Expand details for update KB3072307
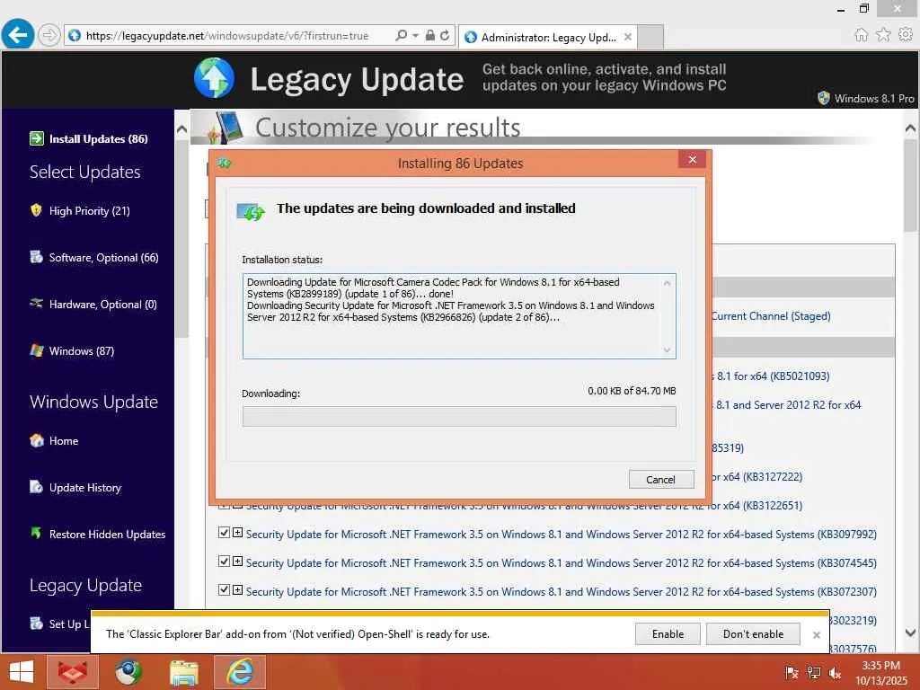This screenshot has height=690, width=920. [x=237, y=590]
